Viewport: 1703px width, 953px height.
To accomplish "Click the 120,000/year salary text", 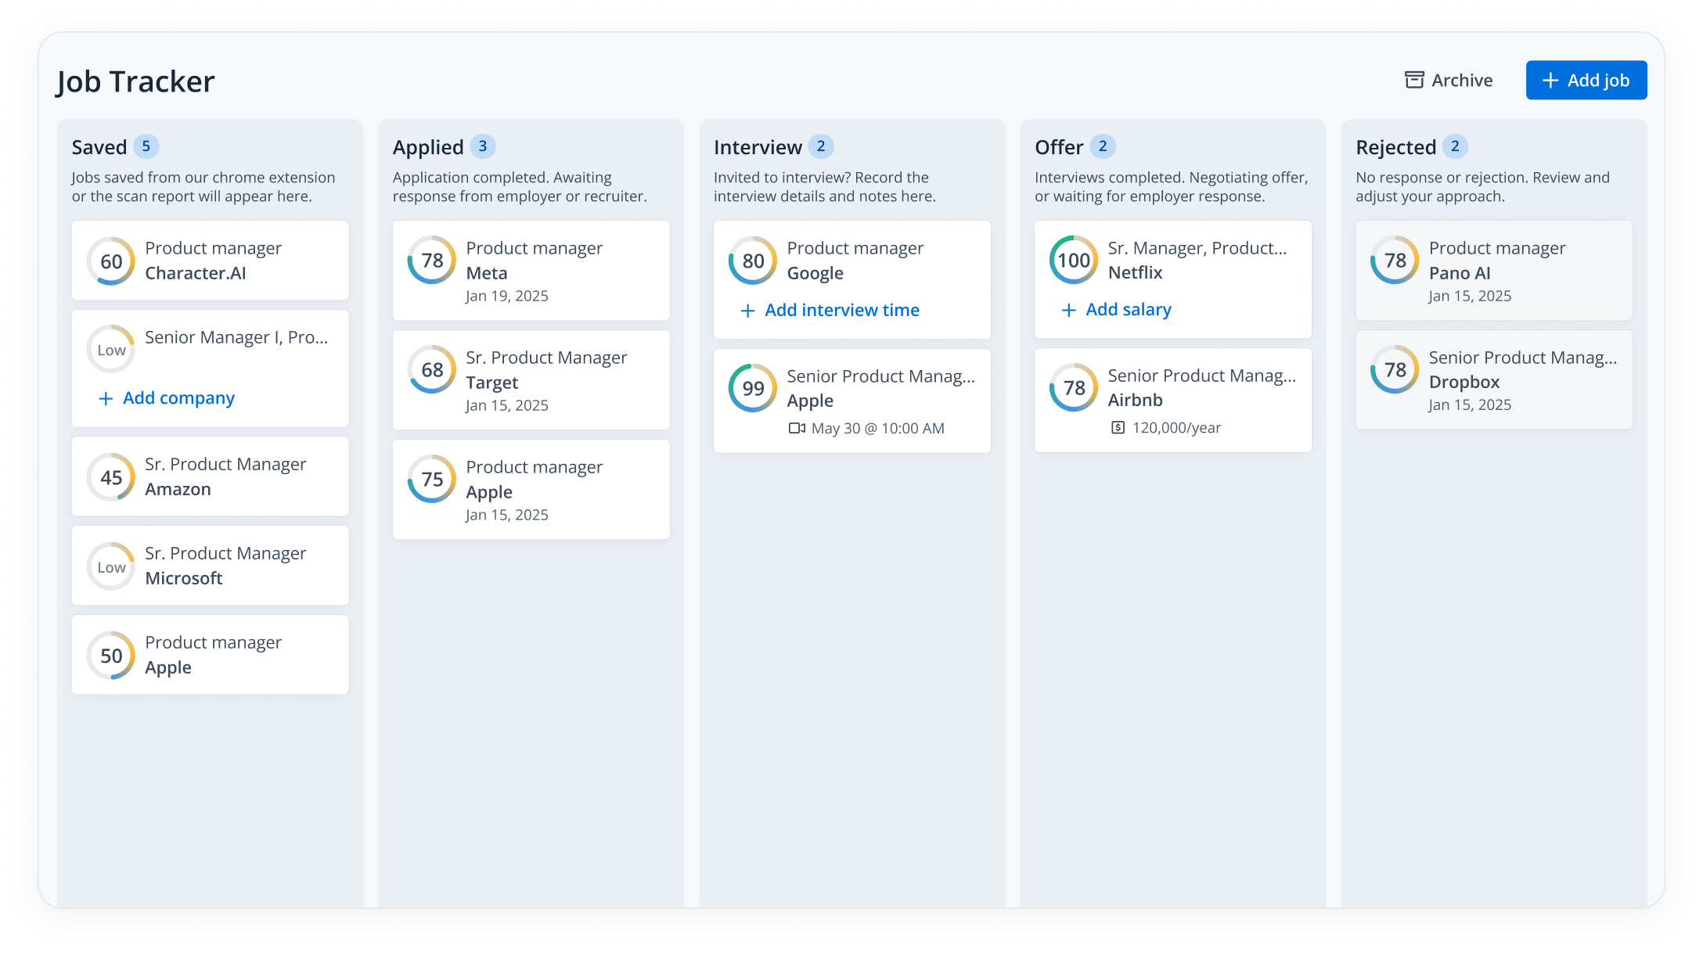I will tap(1176, 427).
